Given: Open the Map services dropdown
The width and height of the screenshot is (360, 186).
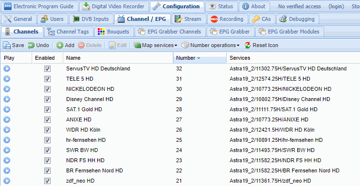Looking at the screenshot, I should pos(156,45).
